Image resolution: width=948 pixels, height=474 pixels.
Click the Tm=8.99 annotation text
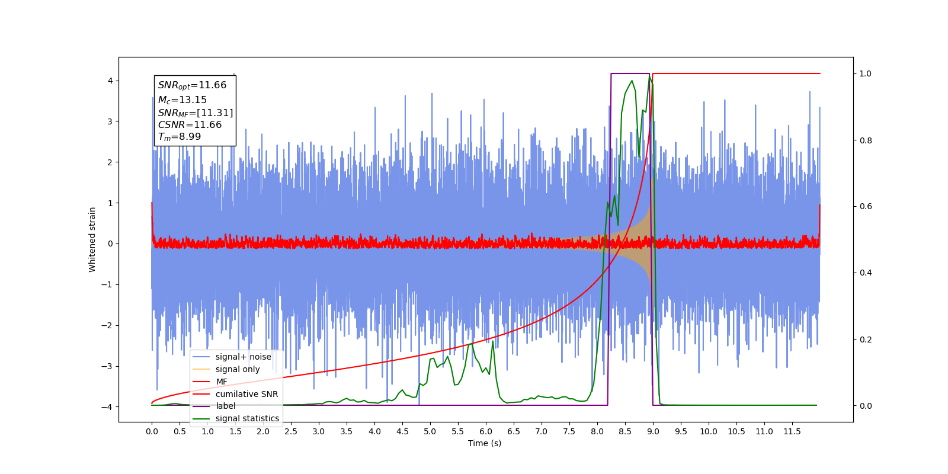(x=180, y=137)
